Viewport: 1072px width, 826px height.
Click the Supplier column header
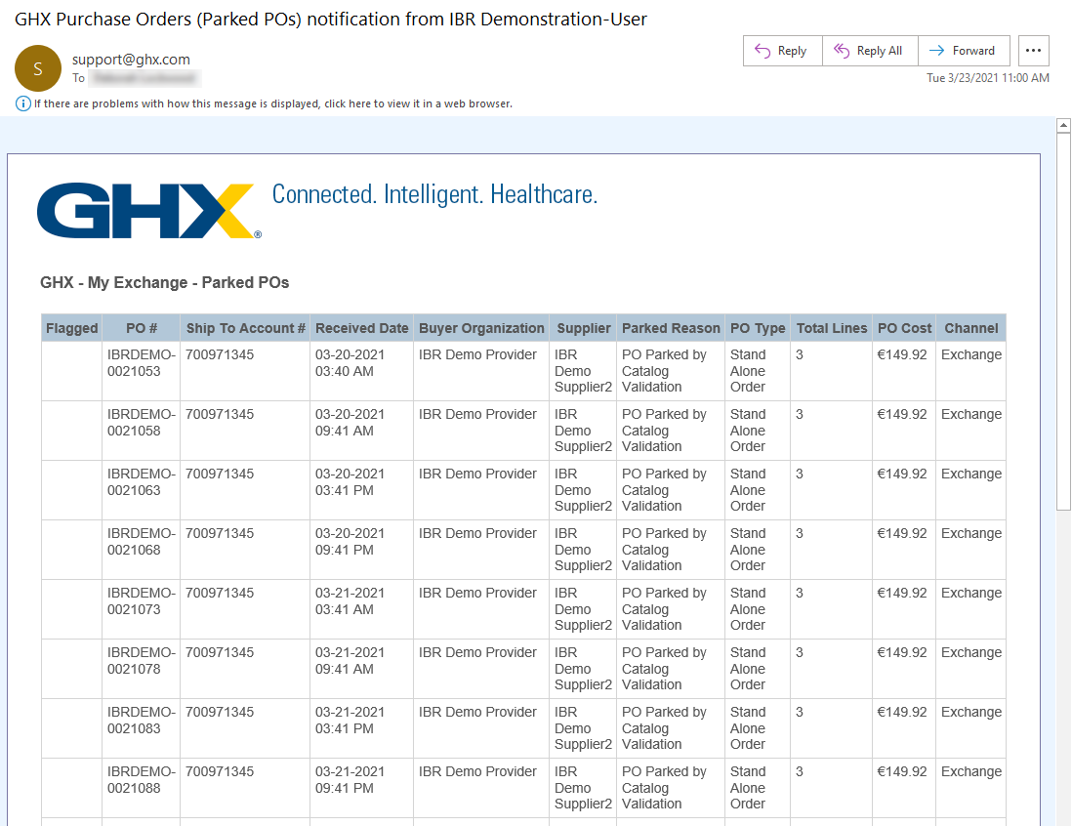coord(583,328)
